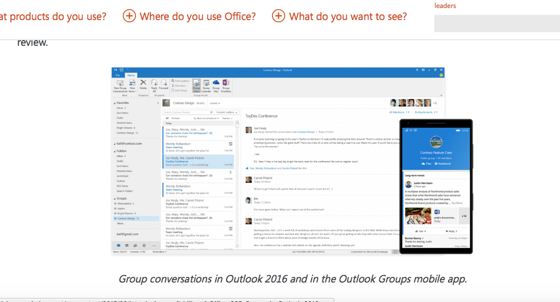Screen dimensions: 560x302
Task: Open the File ribbon tab
Action: click(x=118, y=75)
